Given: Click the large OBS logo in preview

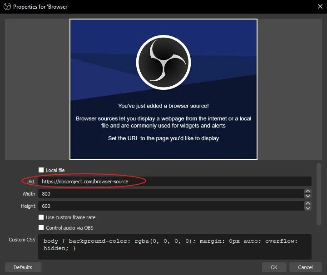Looking at the screenshot, I should tap(163, 63).
